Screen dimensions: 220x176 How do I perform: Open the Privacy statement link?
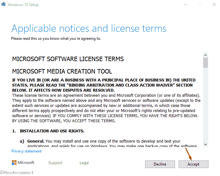click(x=26, y=151)
